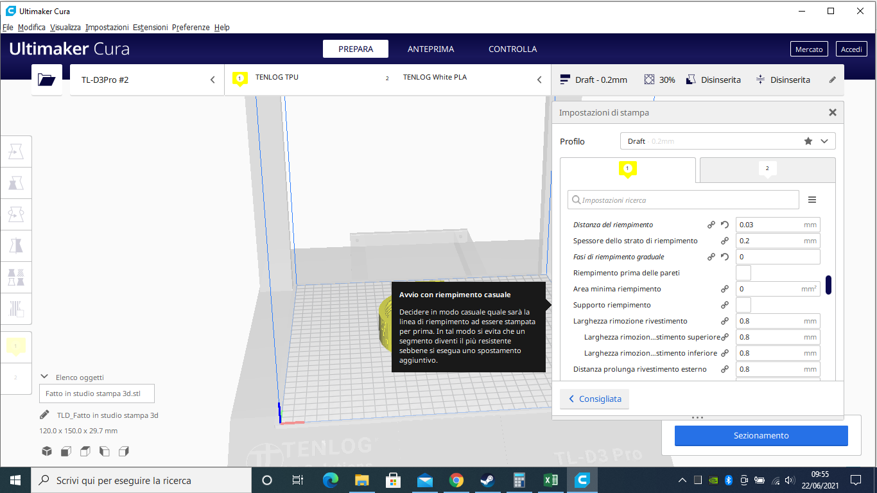Select the Scale tool in left toolbar
This screenshot has width=877, height=493.
pos(16,183)
